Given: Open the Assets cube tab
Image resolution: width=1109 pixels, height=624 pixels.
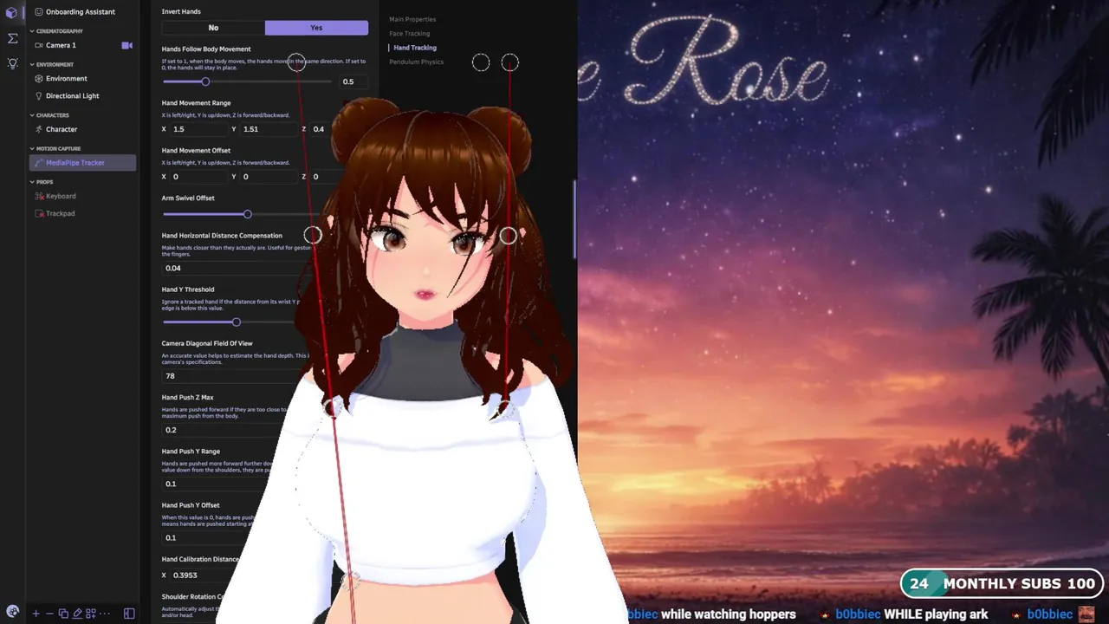Looking at the screenshot, I should 12,13.
